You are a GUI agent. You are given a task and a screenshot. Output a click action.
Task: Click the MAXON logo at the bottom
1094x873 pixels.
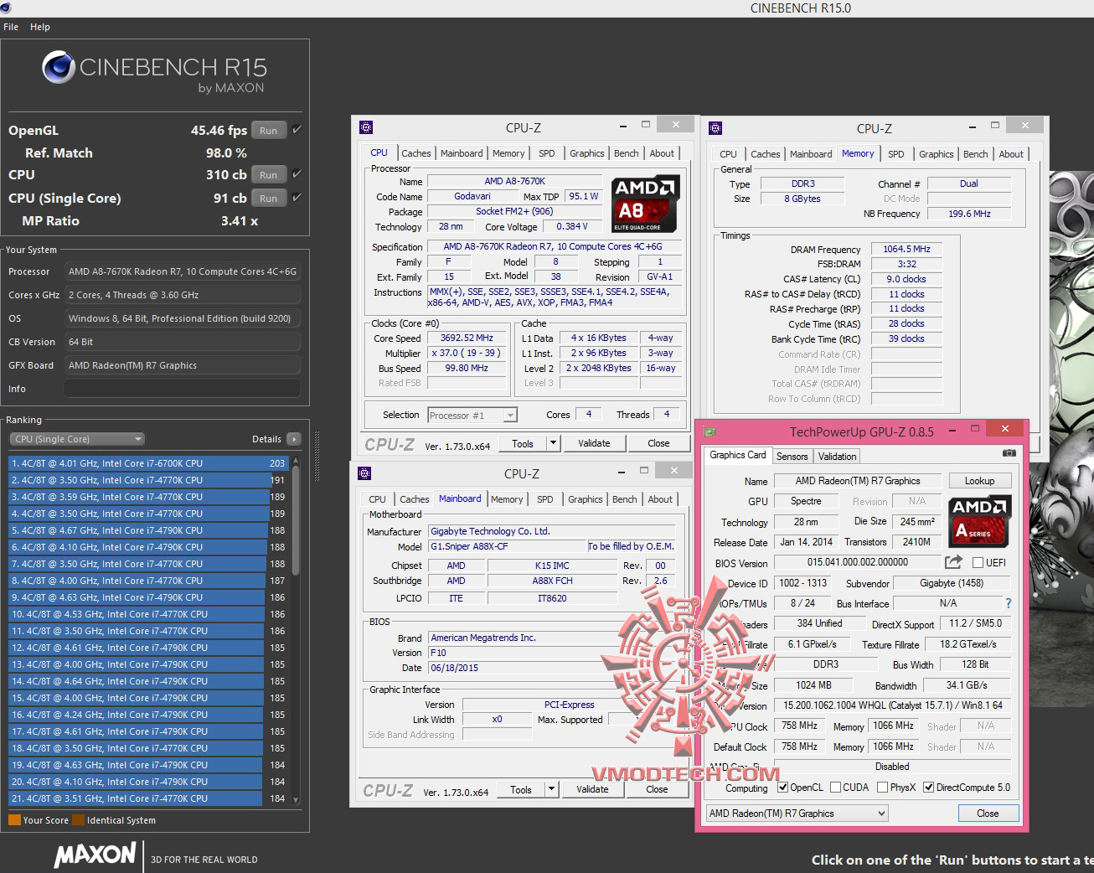tap(95, 855)
